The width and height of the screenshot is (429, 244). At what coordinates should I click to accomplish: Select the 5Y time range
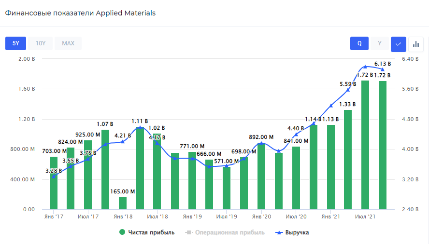click(x=15, y=43)
